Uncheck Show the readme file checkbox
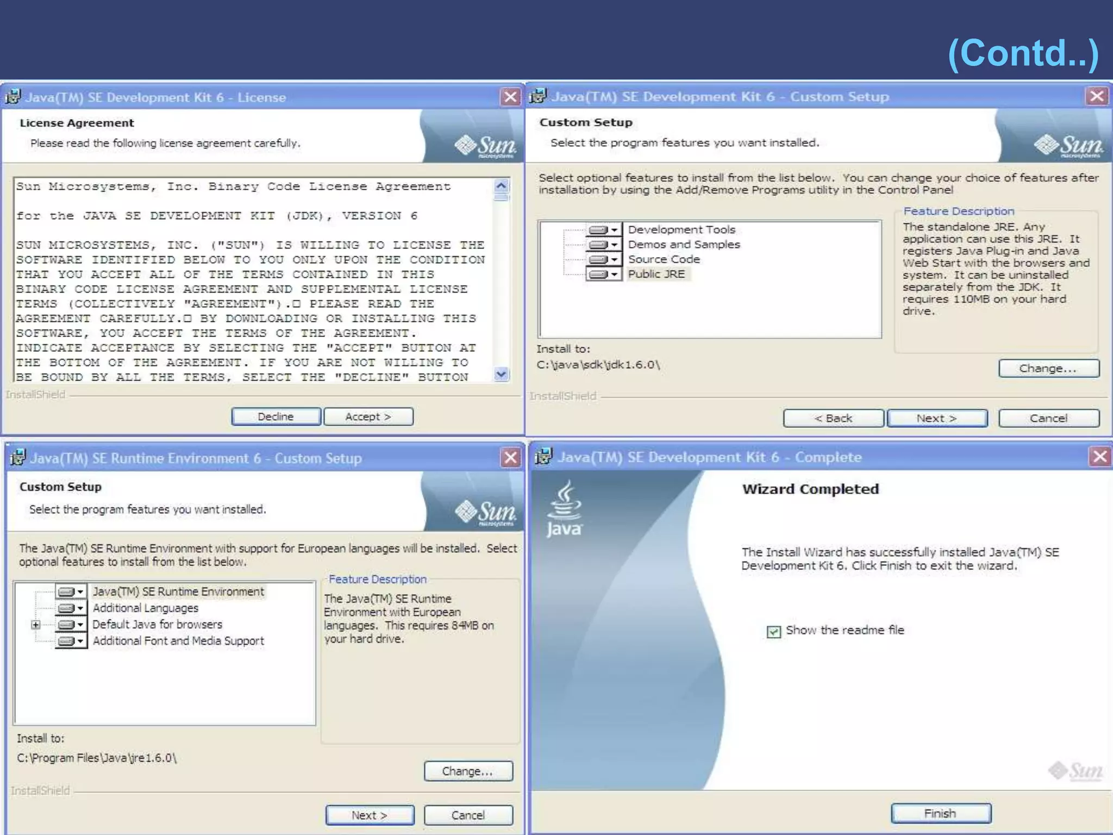The height and width of the screenshot is (835, 1113). 773,631
